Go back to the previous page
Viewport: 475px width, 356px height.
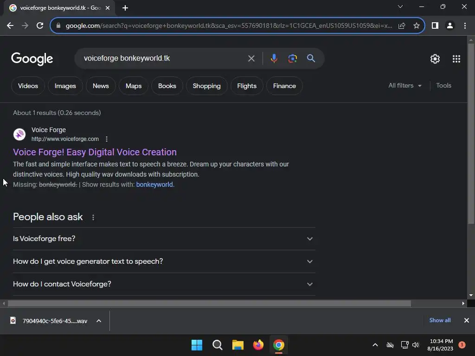pos(10,26)
